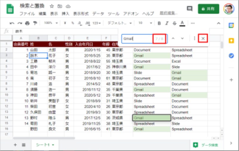The width and height of the screenshot is (239, 151).
Task: Star this spreadsheet document
Action: (x=52, y=6)
